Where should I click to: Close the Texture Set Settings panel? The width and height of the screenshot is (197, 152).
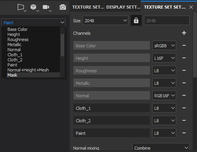(191, 7)
